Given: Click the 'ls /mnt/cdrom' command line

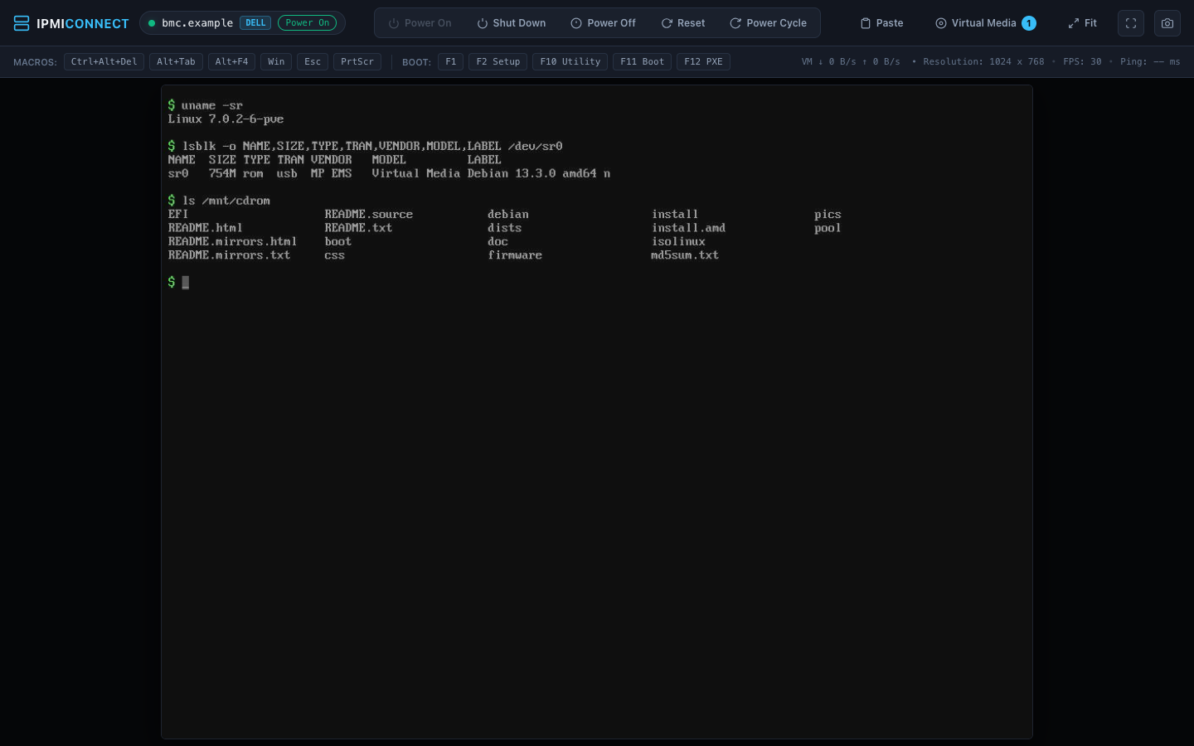Looking at the screenshot, I should pyautogui.click(x=219, y=201).
